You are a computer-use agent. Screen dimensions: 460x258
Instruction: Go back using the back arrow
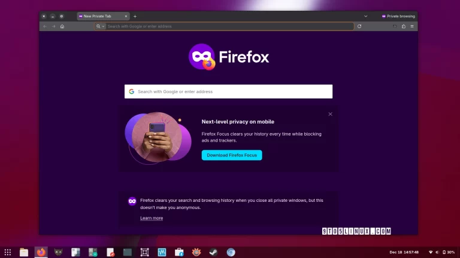coord(45,26)
